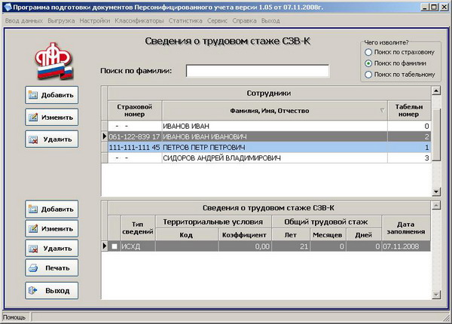452x324 pixels.
Task: Toggle the checkbox in the ИСХД row
Action: pyautogui.click(x=115, y=246)
